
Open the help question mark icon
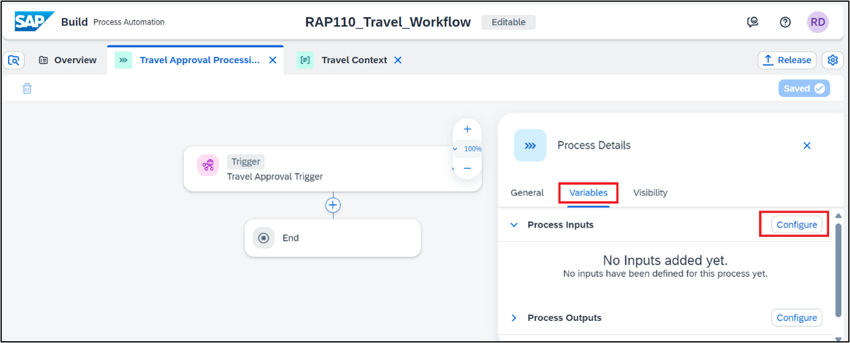point(785,22)
